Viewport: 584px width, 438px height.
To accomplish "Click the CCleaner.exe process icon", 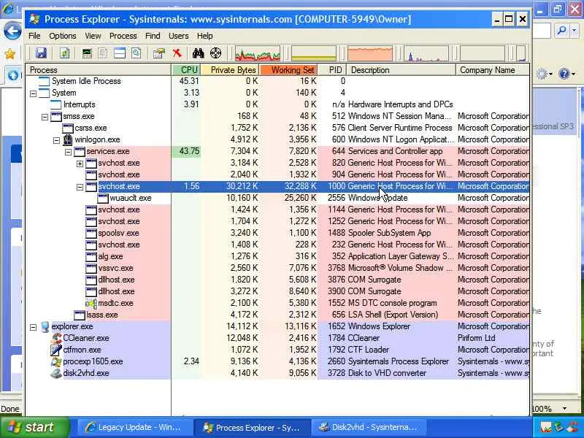I will pos(56,338).
